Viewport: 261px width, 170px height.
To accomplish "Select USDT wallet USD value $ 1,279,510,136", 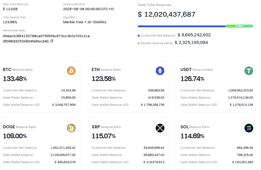I will pos(241,105).
